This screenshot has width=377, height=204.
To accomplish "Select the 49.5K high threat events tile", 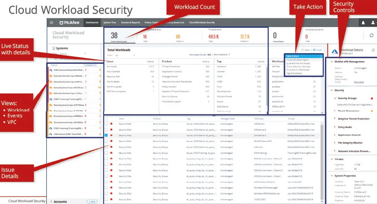I will click(x=213, y=37).
